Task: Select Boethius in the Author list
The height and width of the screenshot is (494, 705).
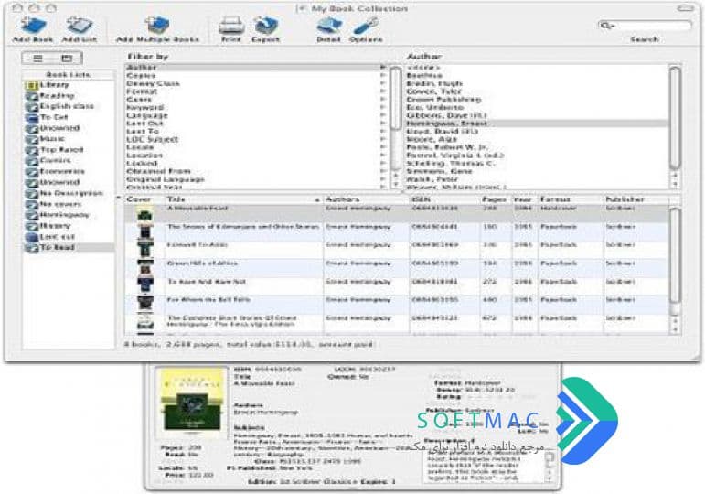Action: pos(537,76)
